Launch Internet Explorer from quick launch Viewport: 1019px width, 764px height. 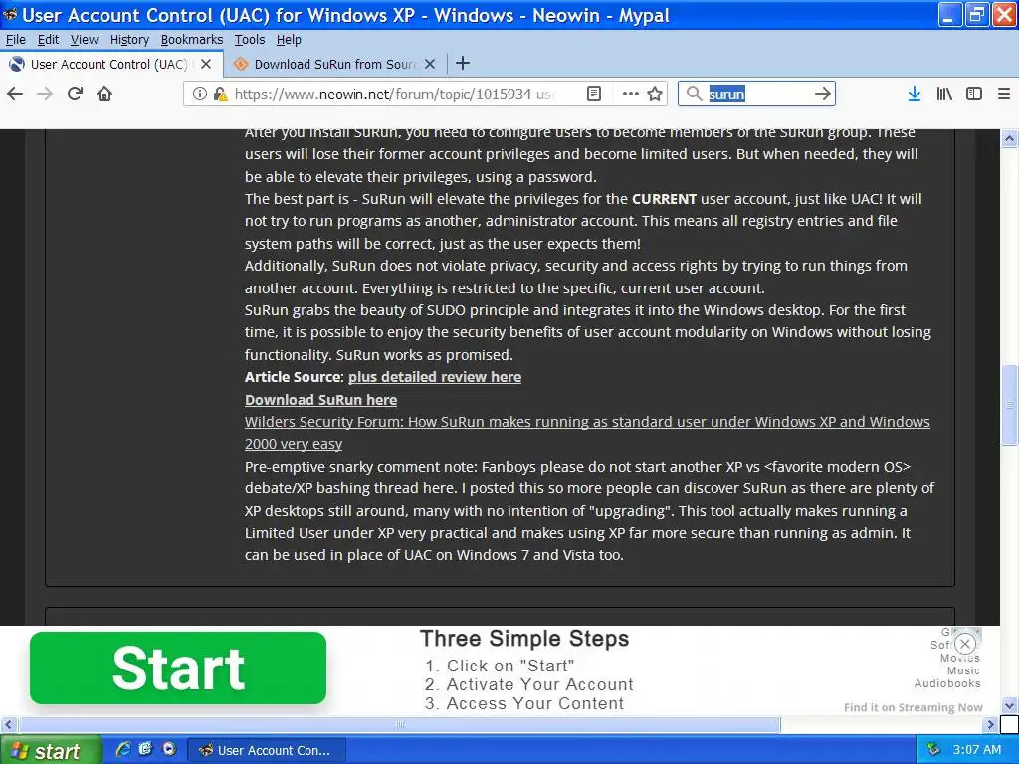point(122,750)
